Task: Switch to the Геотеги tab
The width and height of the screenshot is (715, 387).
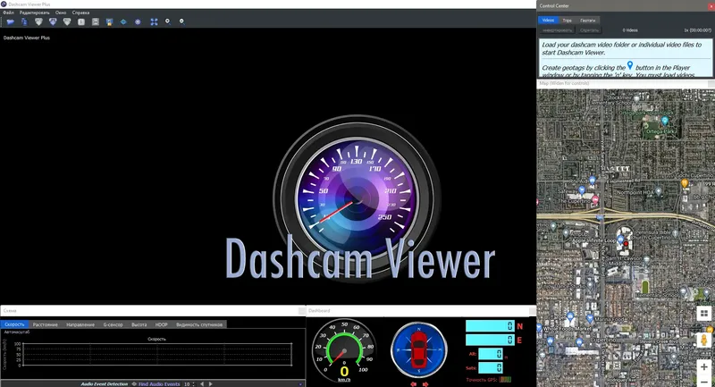Action: [x=588, y=20]
